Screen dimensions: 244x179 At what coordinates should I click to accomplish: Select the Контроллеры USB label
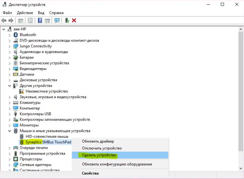[x=35, y=114]
